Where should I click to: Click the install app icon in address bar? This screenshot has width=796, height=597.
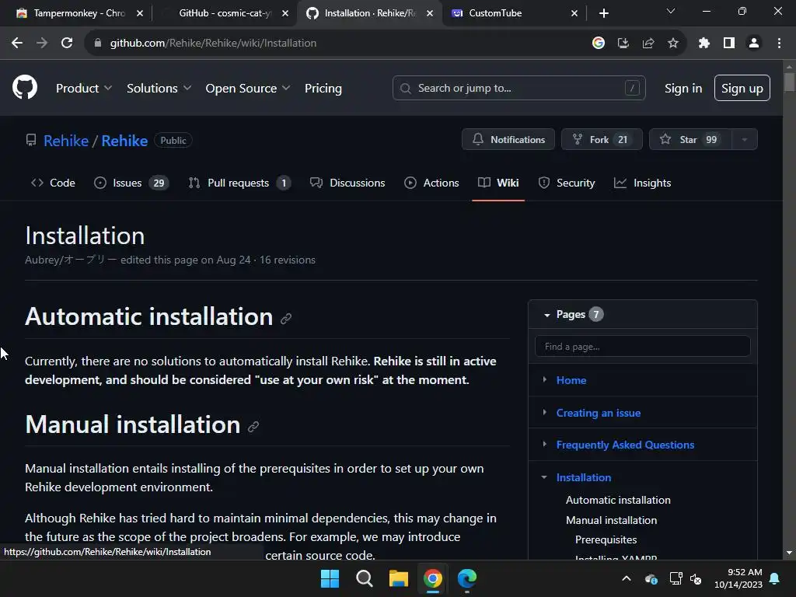tap(623, 44)
